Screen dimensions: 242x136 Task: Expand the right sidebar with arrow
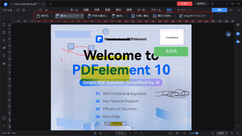tap(238, 126)
